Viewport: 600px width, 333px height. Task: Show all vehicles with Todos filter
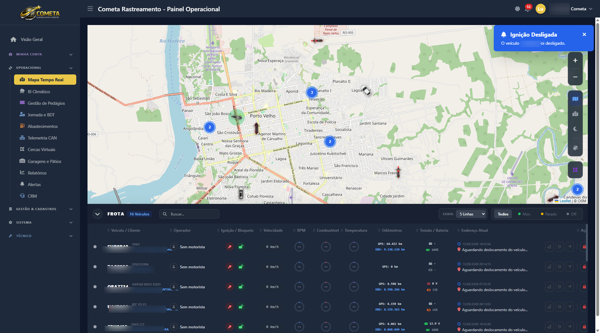point(503,214)
